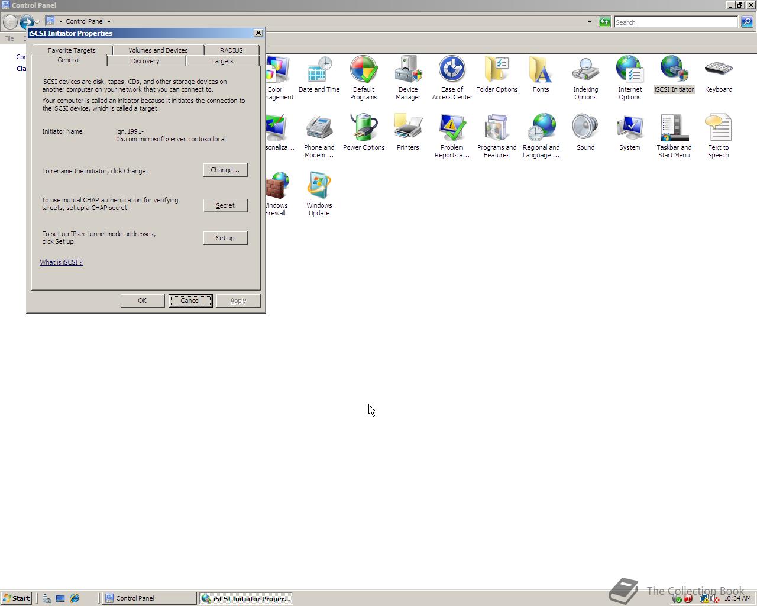
Task: Click the Forward navigation button
Action: 26,22
